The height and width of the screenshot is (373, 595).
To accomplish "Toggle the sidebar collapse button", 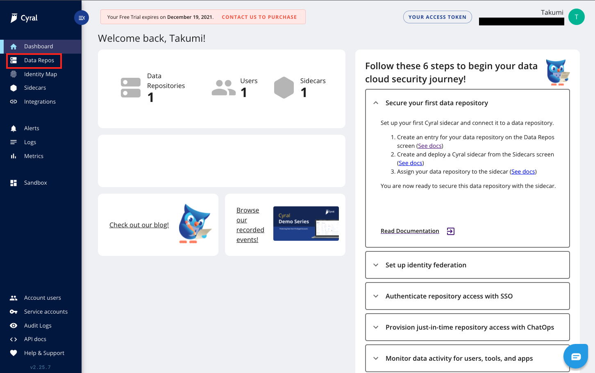I will pyautogui.click(x=81, y=18).
